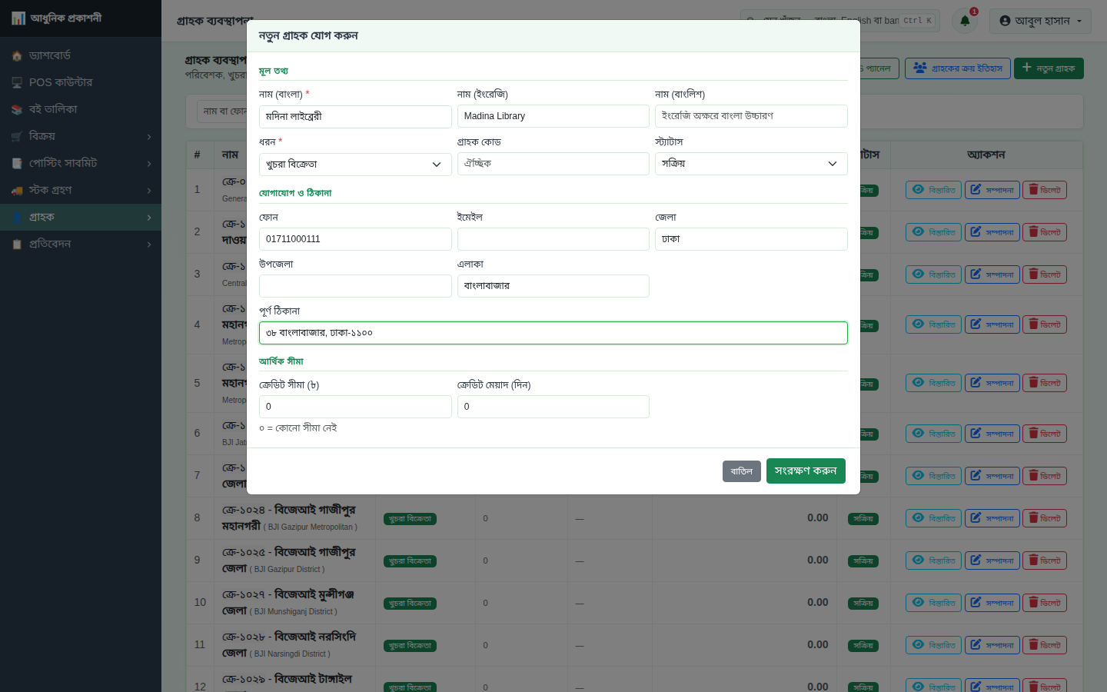Focus the empty ইমেইল input field
The image size is (1107, 692).
coord(553,239)
